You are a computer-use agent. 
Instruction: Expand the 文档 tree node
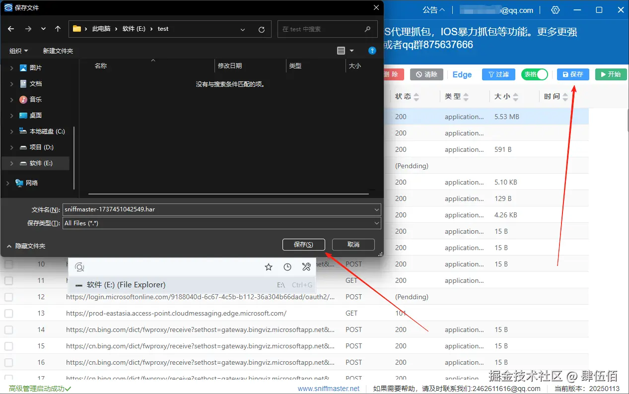pyautogui.click(x=11, y=83)
